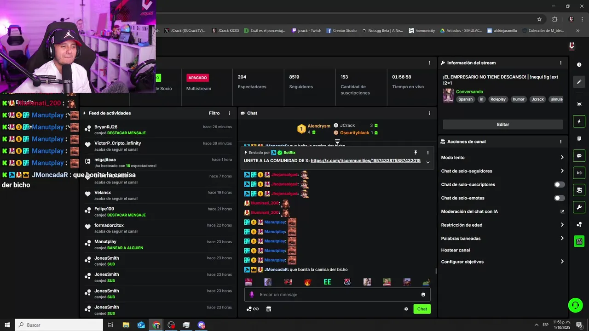Click Windows Start button
The image size is (589, 331).
pos(7,325)
